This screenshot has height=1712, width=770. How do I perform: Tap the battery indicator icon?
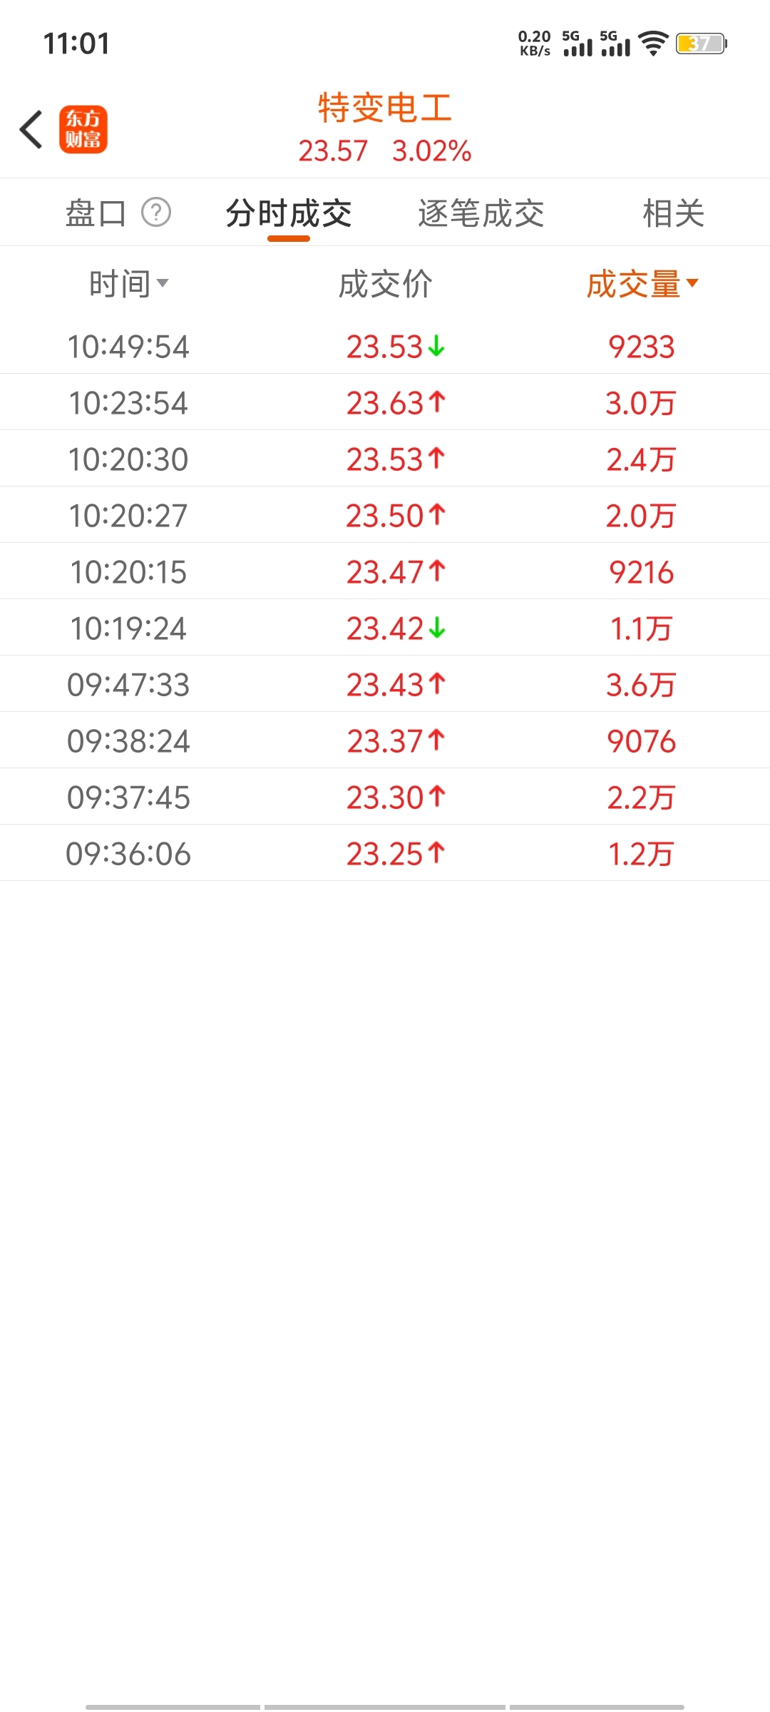point(701,44)
